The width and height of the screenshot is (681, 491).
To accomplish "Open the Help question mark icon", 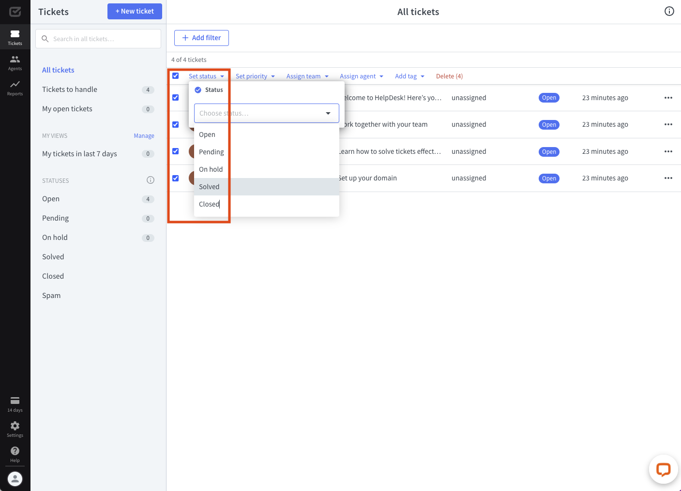I will [x=15, y=454].
